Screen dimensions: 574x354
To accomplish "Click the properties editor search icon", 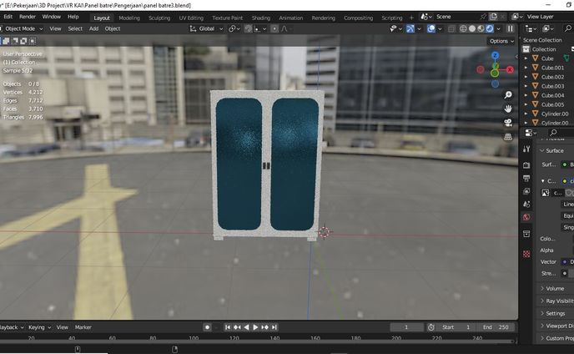I will (x=553, y=132).
